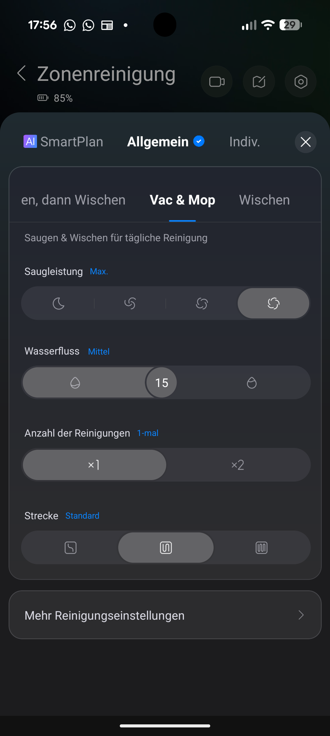
Task: Open the camera video view icon
Action: pos(217,82)
